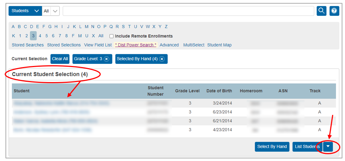Viewport: 345px width, 161px height.
Task: Remove the Selected By Hand (4) chip
Action: tap(162, 59)
